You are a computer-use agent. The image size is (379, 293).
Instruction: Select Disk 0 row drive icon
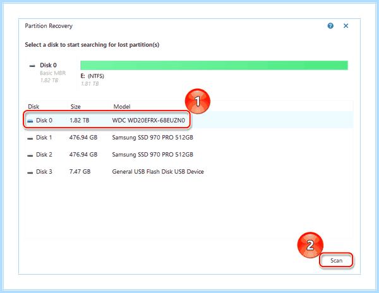coord(30,121)
